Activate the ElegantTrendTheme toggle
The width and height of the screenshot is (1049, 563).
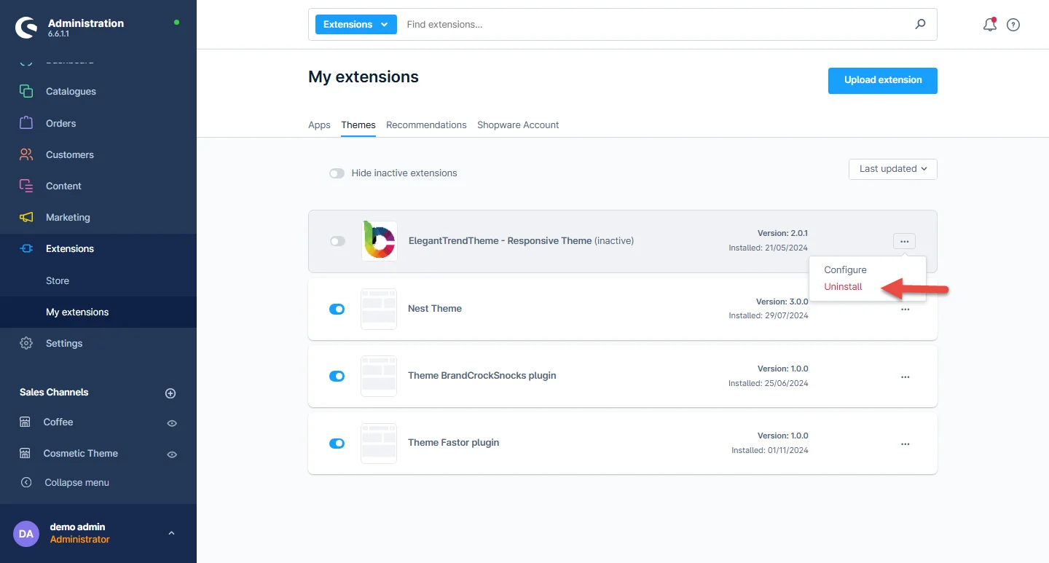coord(337,241)
